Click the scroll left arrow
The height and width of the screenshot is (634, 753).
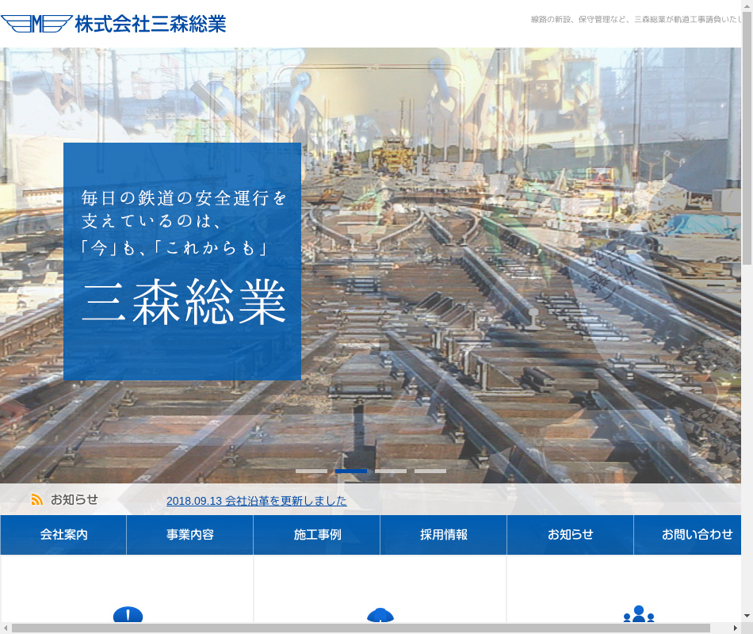pos(6,628)
